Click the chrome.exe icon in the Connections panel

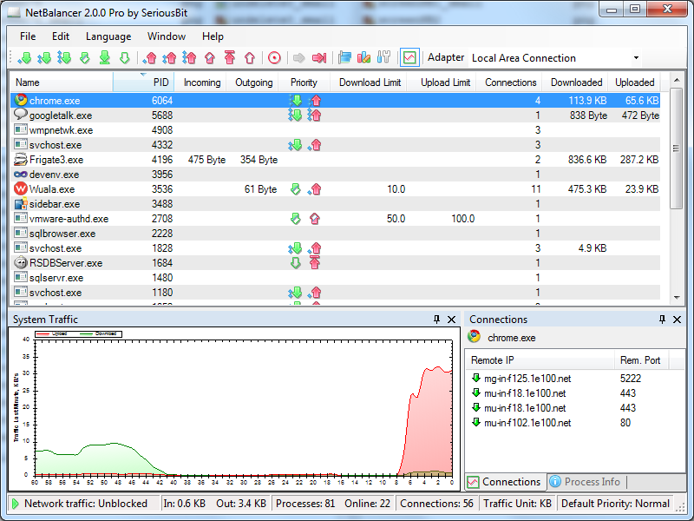click(475, 338)
